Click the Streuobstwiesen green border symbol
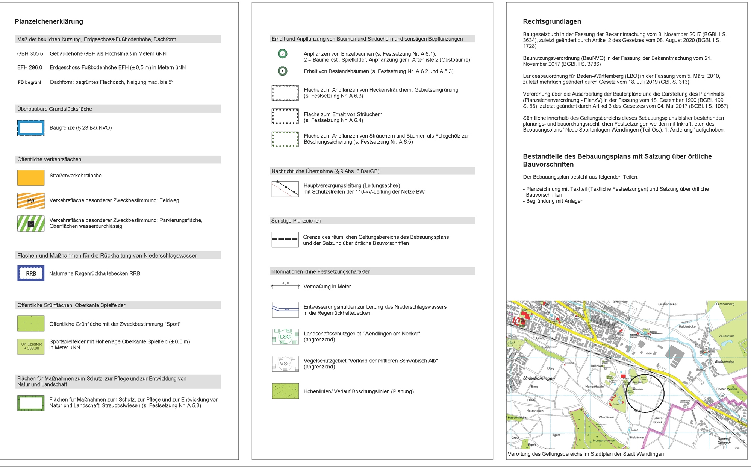 pos(31,403)
